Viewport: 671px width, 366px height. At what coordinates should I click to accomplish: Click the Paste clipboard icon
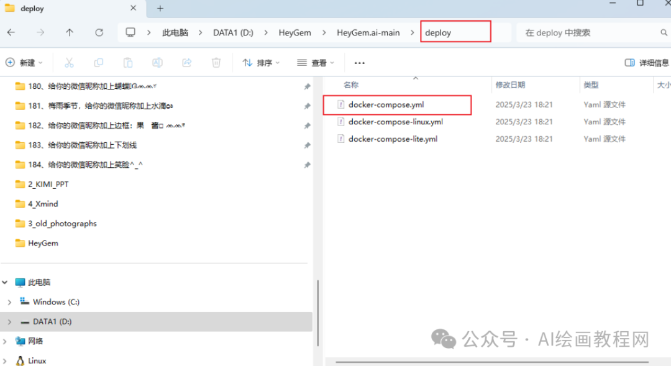(x=127, y=63)
